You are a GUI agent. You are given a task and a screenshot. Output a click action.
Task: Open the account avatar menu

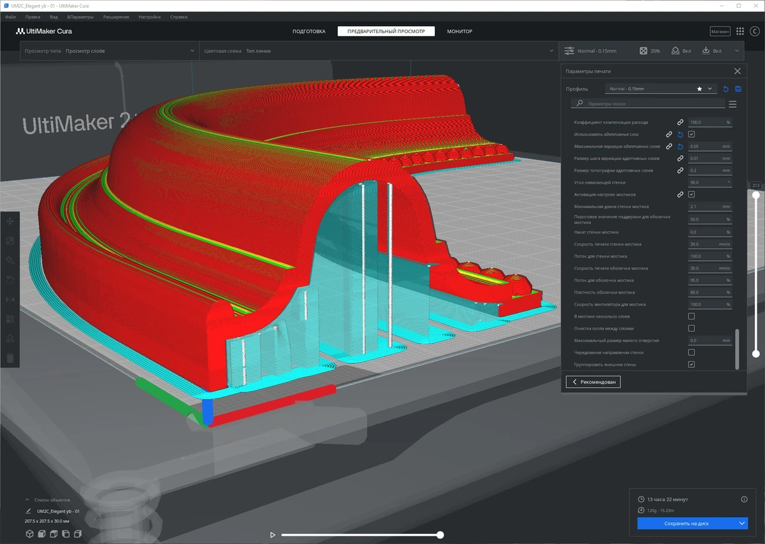pos(754,31)
